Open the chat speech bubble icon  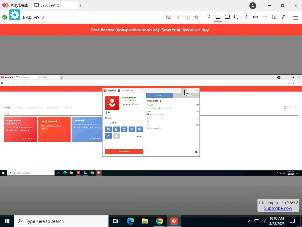click(x=237, y=17)
